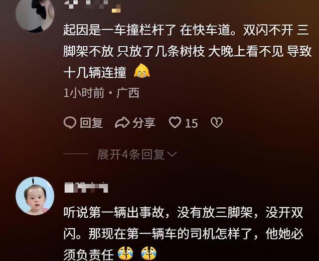
Task: Click the yellow badge beside the first username
Action: point(116,9)
